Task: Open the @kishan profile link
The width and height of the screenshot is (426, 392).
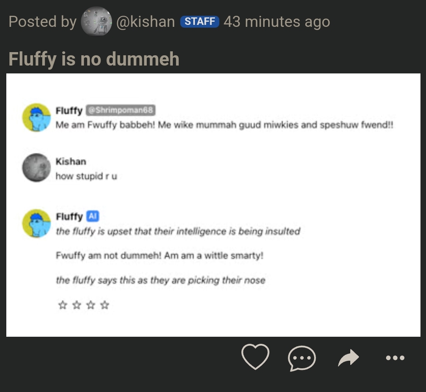Action: pos(146,22)
